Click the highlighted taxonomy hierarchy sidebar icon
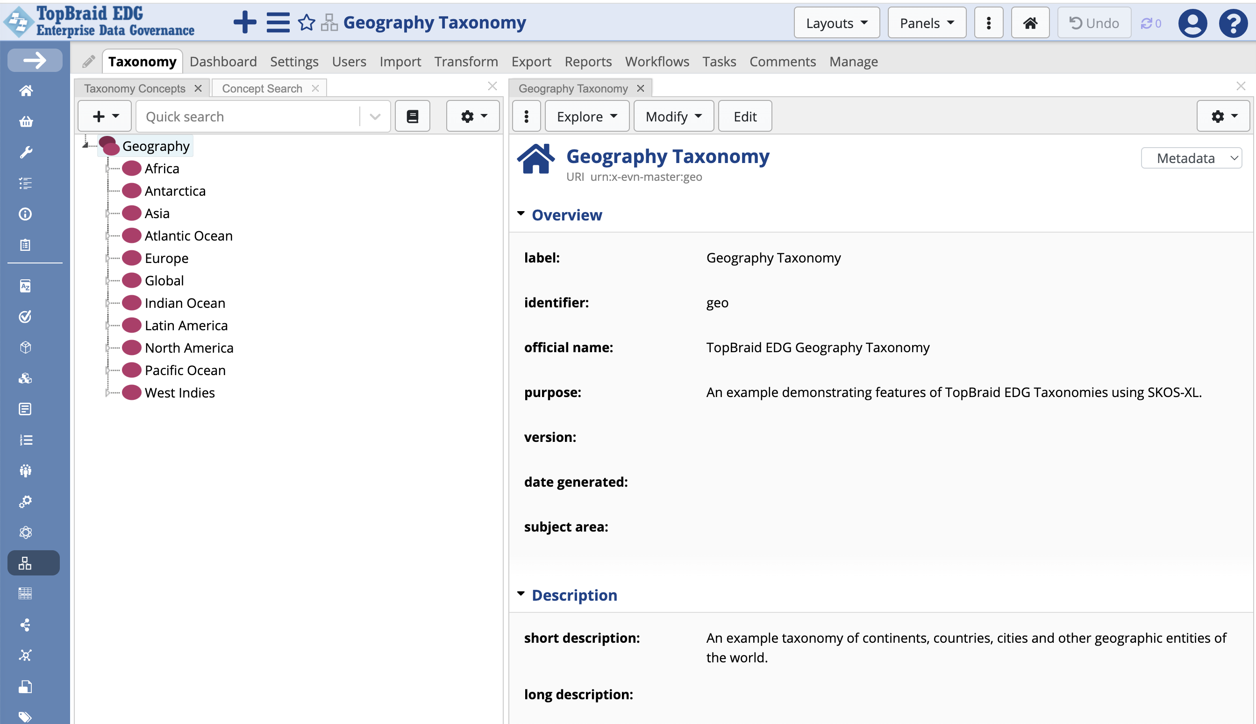Screen dimensions: 1256x724 tap(33, 563)
